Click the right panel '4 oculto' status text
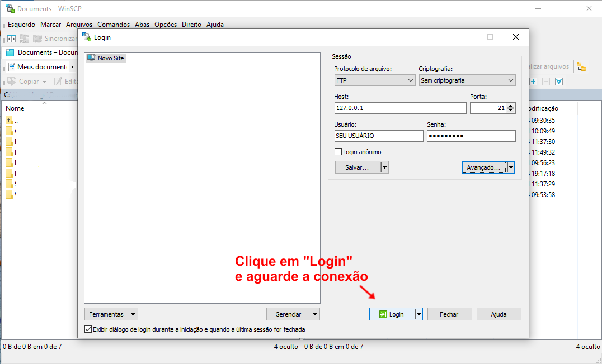 click(588, 346)
